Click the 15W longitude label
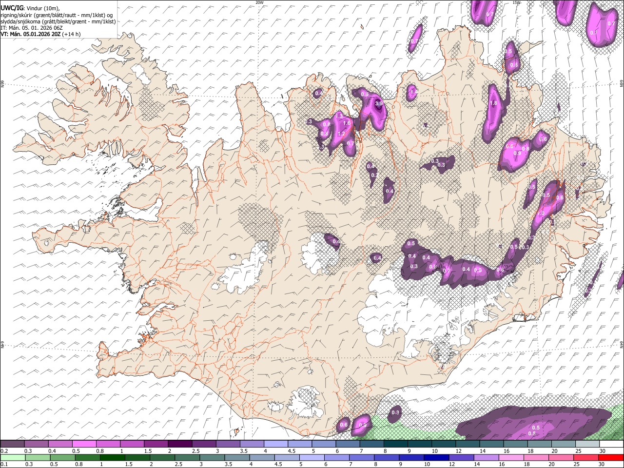The image size is (624, 468). [x=516, y=2]
